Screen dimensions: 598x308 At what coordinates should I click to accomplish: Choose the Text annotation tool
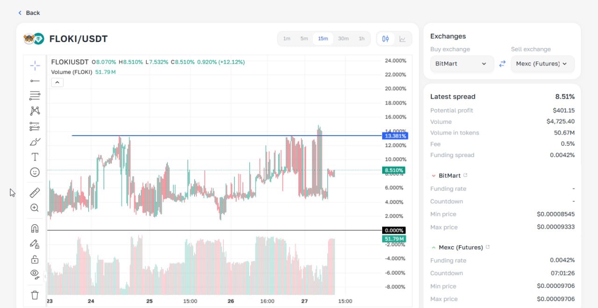coord(35,157)
